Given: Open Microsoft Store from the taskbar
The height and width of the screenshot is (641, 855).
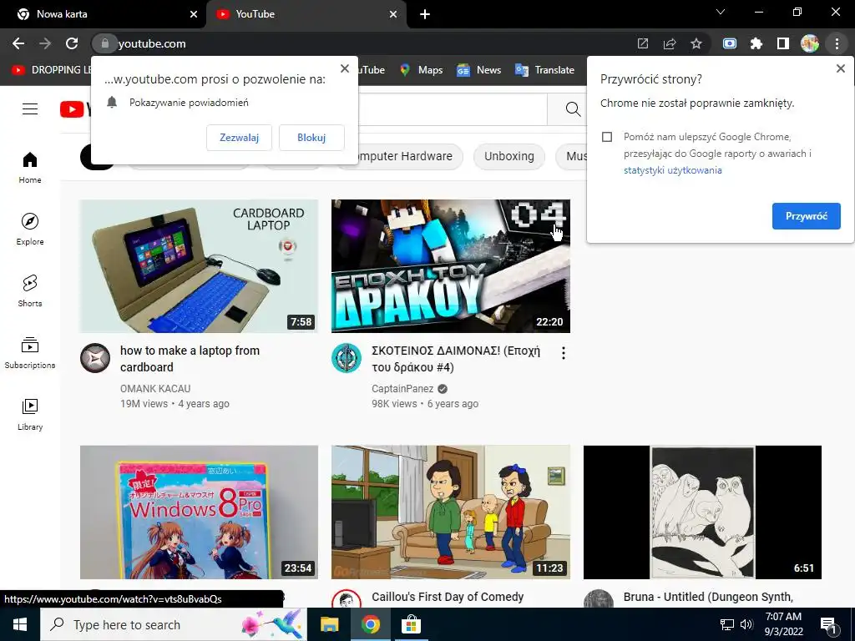Looking at the screenshot, I should click(411, 624).
